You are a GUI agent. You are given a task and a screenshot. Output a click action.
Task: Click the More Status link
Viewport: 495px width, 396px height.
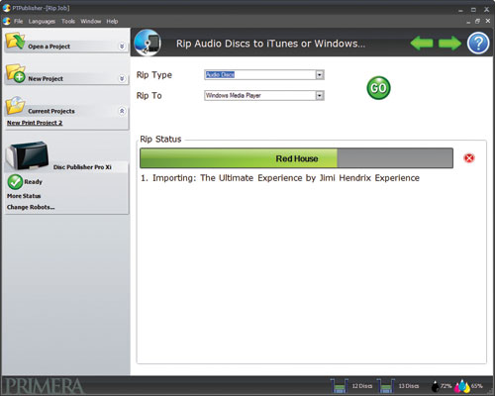[x=24, y=196]
